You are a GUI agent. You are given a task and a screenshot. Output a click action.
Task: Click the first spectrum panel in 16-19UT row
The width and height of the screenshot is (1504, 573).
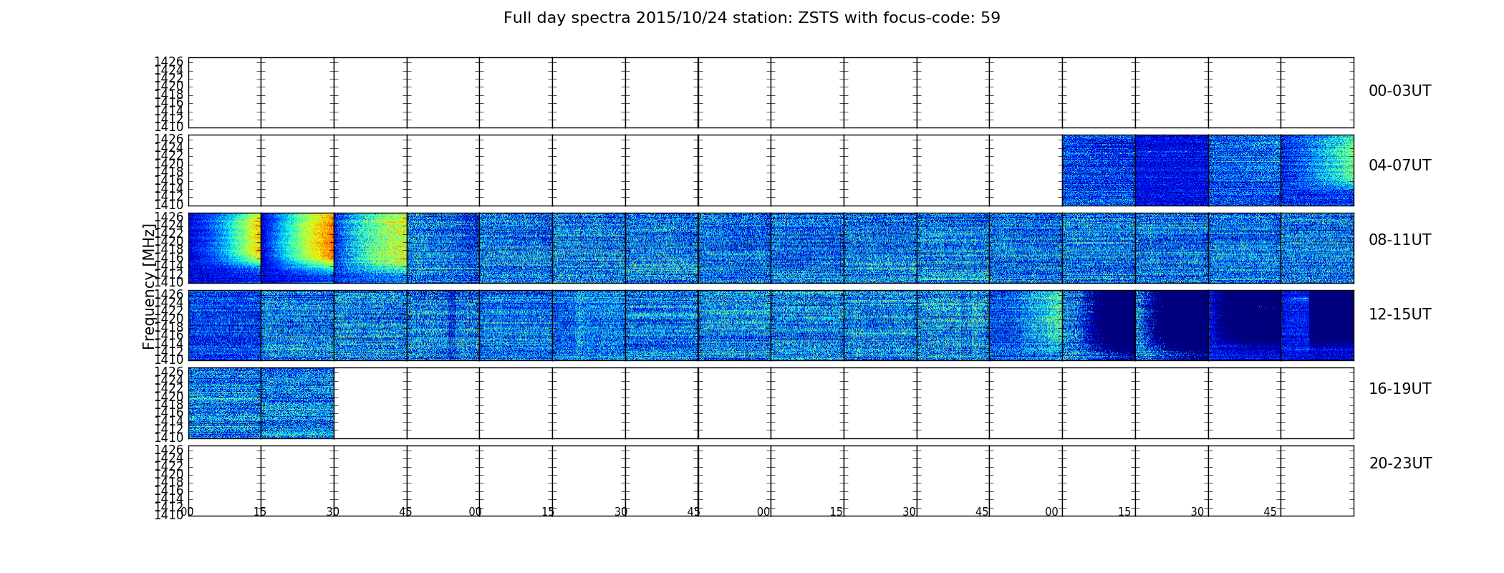pyautogui.click(x=225, y=403)
